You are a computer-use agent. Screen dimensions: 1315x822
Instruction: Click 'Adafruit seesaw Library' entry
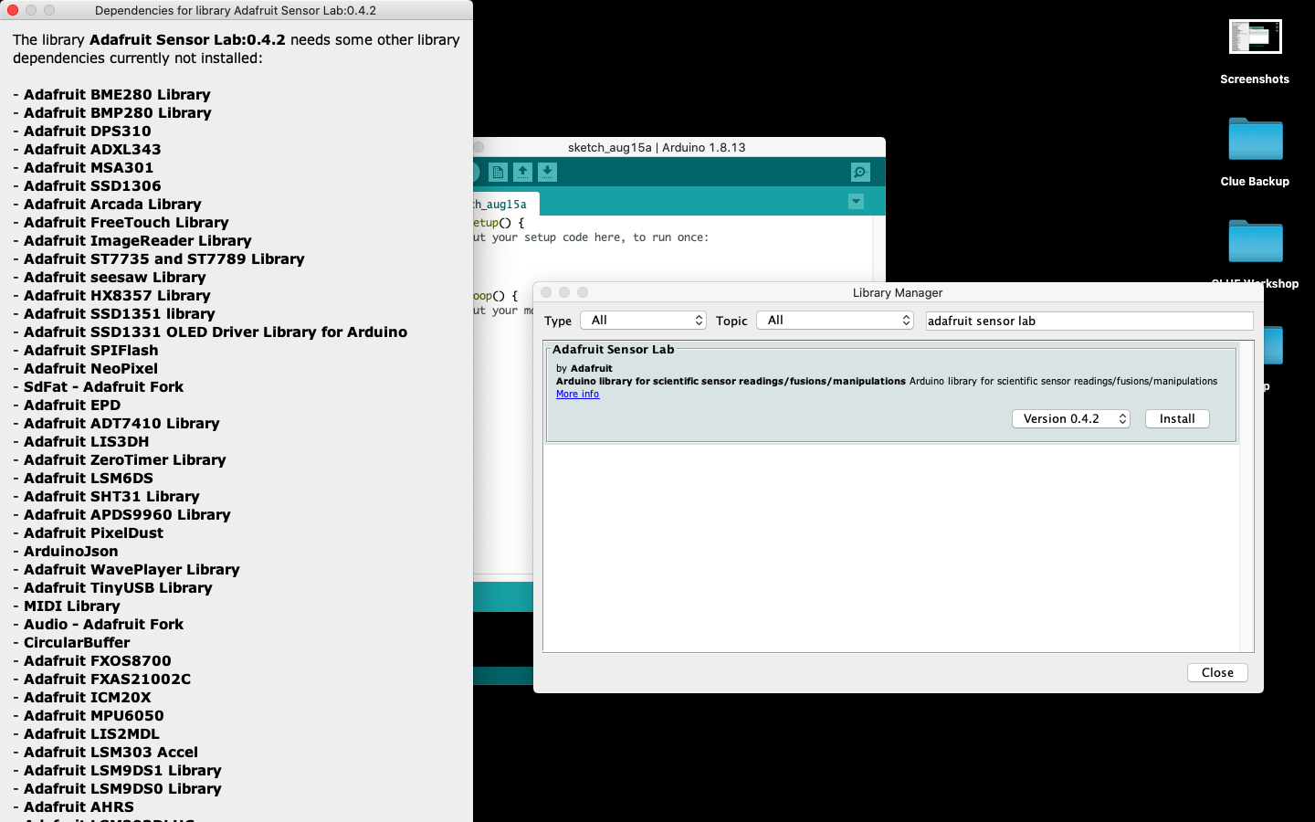click(115, 277)
